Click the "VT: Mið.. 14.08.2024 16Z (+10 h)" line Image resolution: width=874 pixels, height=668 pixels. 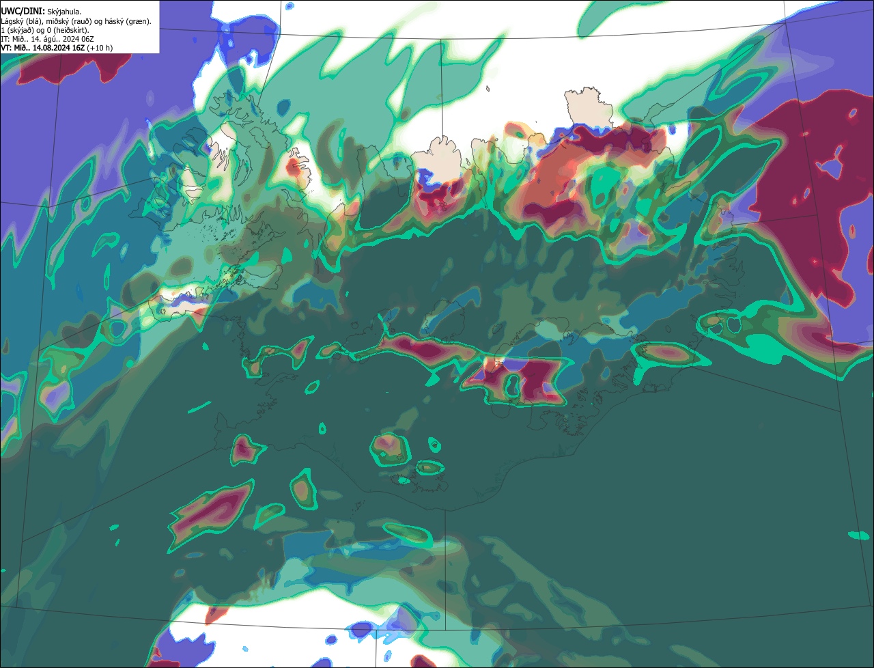tap(57, 48)
